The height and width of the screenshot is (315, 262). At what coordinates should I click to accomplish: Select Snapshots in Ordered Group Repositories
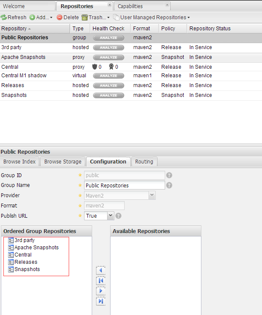point(24,269)
